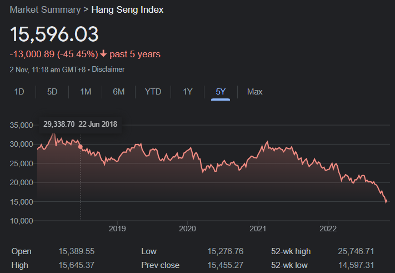Viewport: 395px width, 273px height.
Task: Click the 52-wk low value 14,597.31
Action: point(356,265)
